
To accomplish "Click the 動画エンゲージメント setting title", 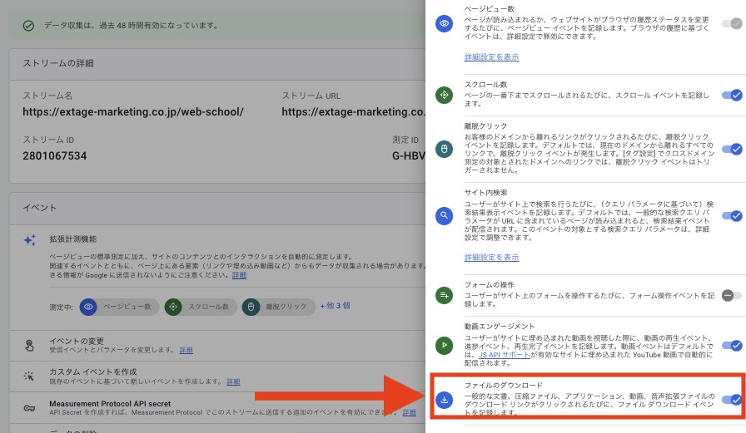I will coord(500,326).
